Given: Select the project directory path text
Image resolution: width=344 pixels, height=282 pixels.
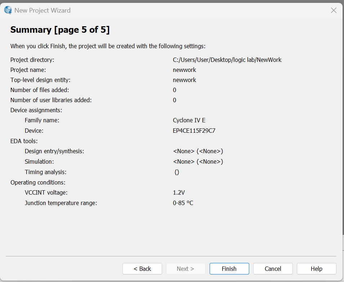Looking at the screenshot, I should pos(227,60).
